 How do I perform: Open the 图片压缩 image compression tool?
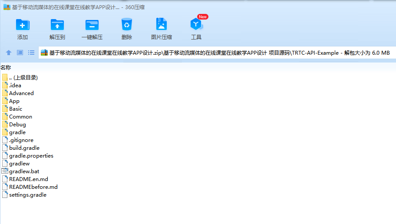pyautogui.click(x=162, y=24)
